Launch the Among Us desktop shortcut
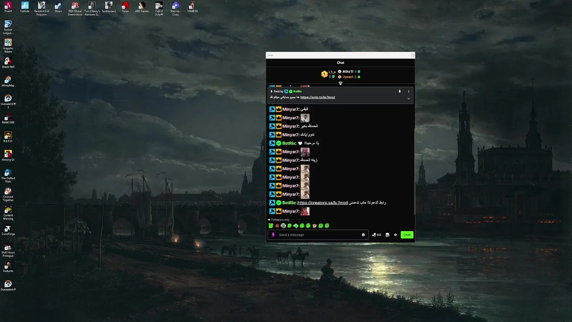 [x=8, y=156]
